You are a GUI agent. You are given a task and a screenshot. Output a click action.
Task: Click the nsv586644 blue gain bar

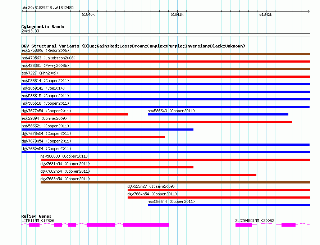tap(229, 205)
